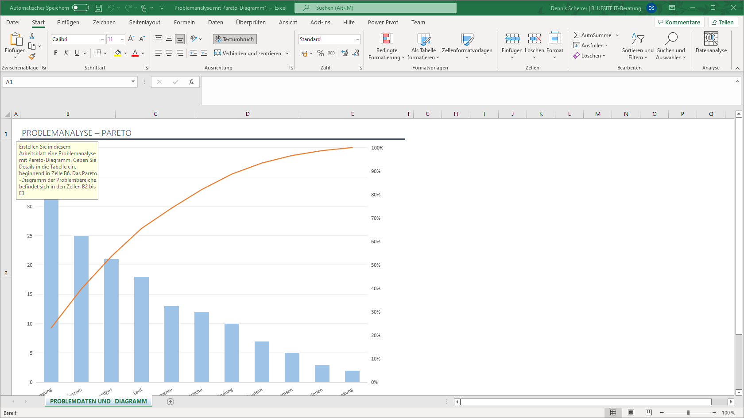
Task: Apply bold formatting with F button
Action: point(56,53)
